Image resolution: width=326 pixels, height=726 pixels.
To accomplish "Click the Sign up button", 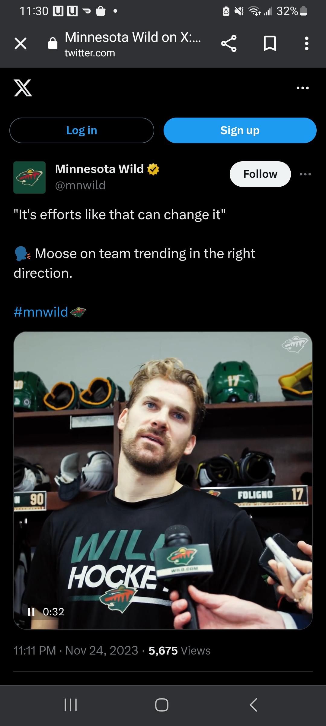I will click(x=240, y=130).
